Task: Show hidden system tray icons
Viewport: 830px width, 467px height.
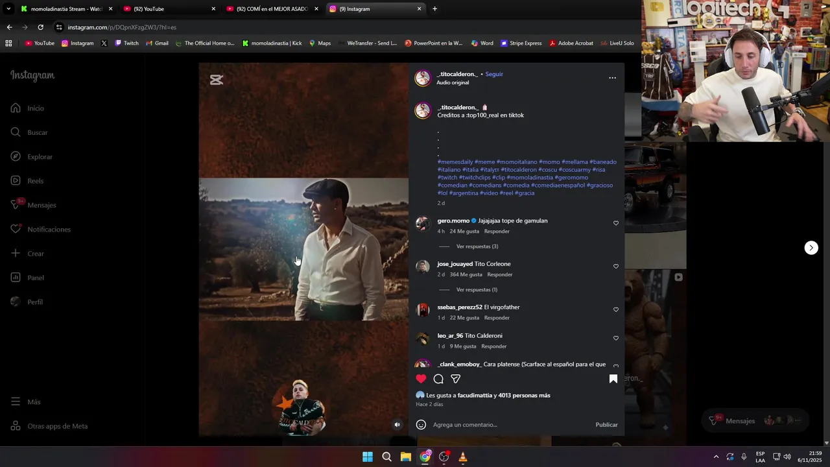Action: [716, 457]
